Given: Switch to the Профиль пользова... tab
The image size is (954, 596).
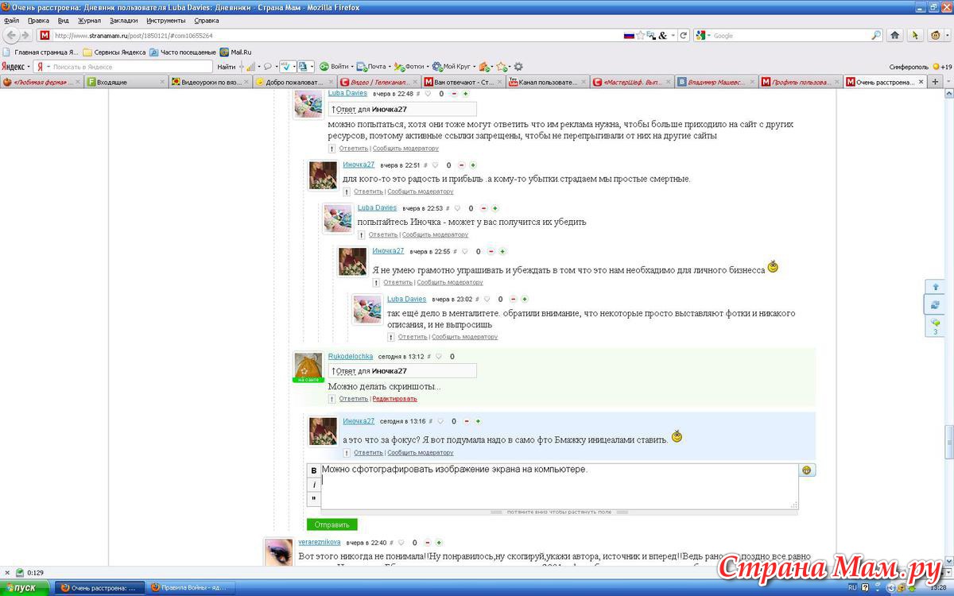Looking at the screenshot, I should [x=799, y=82].
